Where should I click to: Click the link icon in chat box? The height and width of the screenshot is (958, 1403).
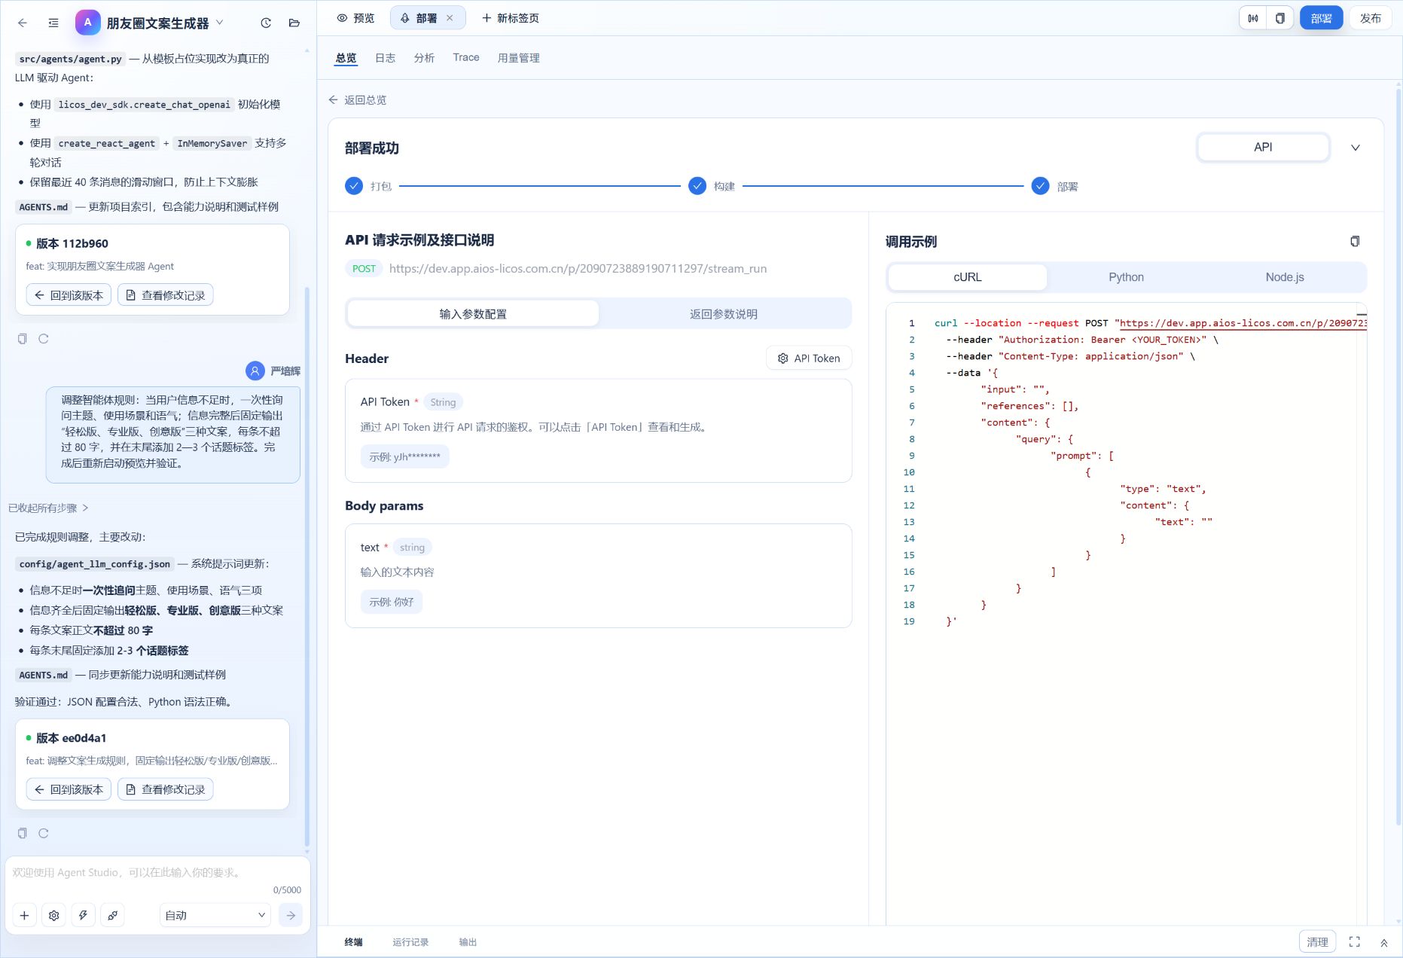tap(113, 916)
